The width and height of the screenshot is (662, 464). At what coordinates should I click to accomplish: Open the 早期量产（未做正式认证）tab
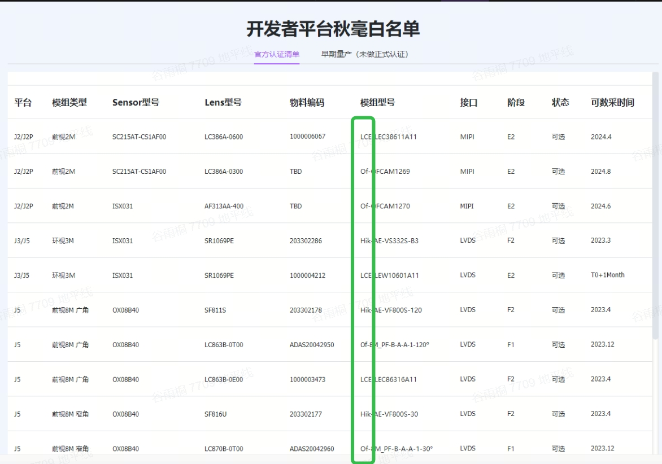(x=364, y=54)
